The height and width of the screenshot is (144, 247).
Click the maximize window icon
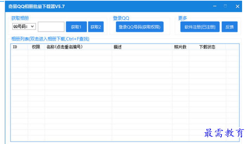tap(226, 6)
